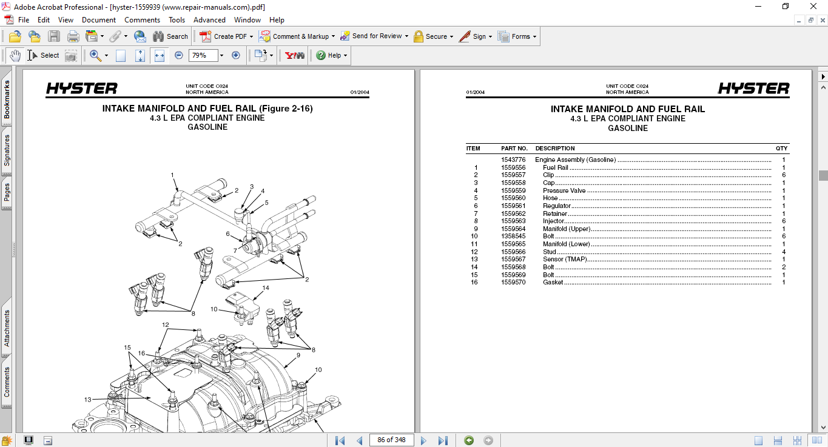
Task: Jump to the last page
Action: [443, 440]
